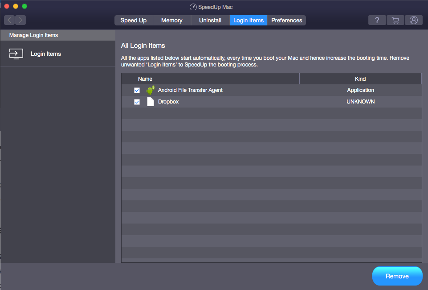Uncheck the Dropbox login item
Viewport: 428px width, 290px height.
[x=137, y=101]
